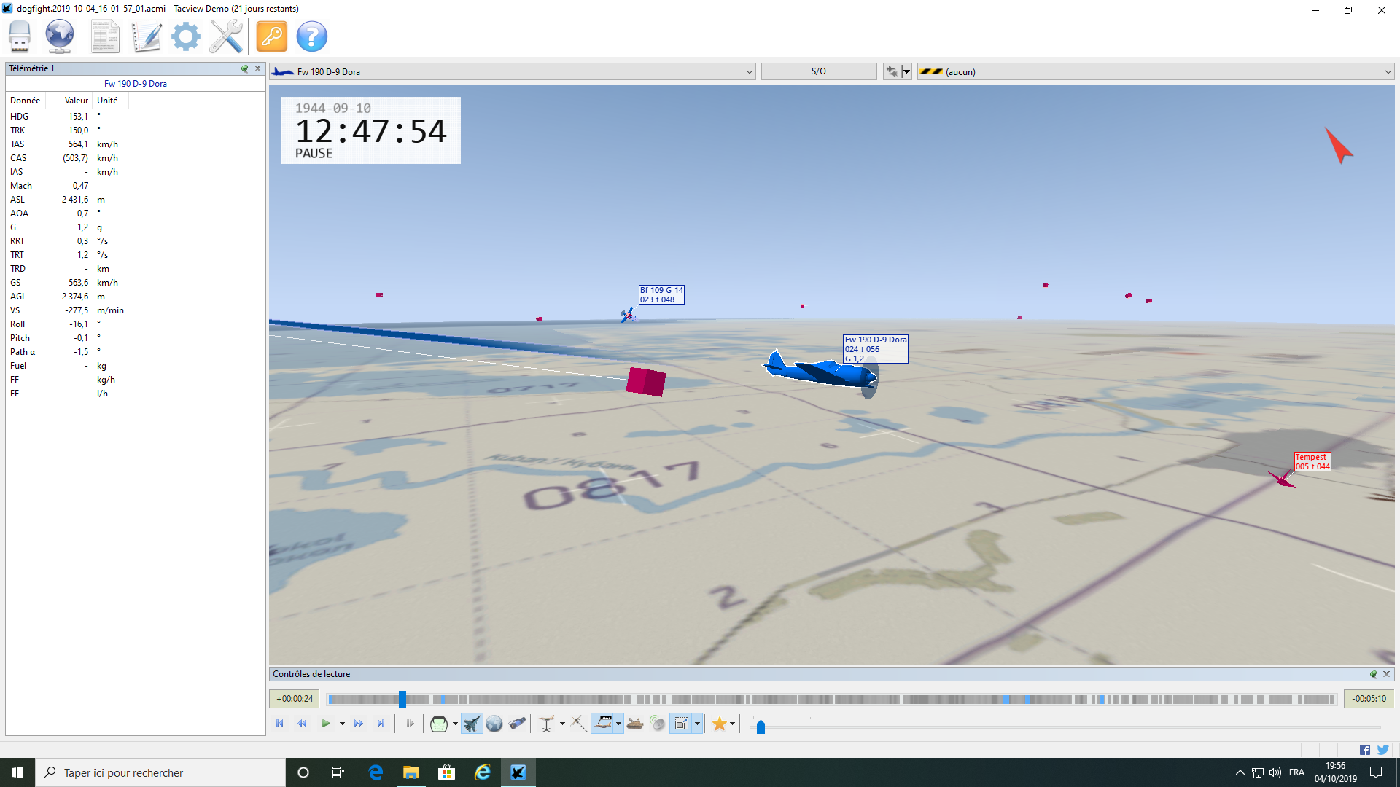Click the orange key license icon
This screenshot has width=1400, height=787.
click(272, 36)
